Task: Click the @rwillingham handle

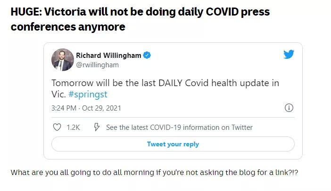Action: click(x=97, y=65)
